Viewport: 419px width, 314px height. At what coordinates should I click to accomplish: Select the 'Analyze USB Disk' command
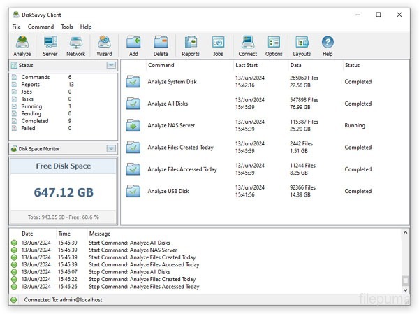[x=168, y=191]
